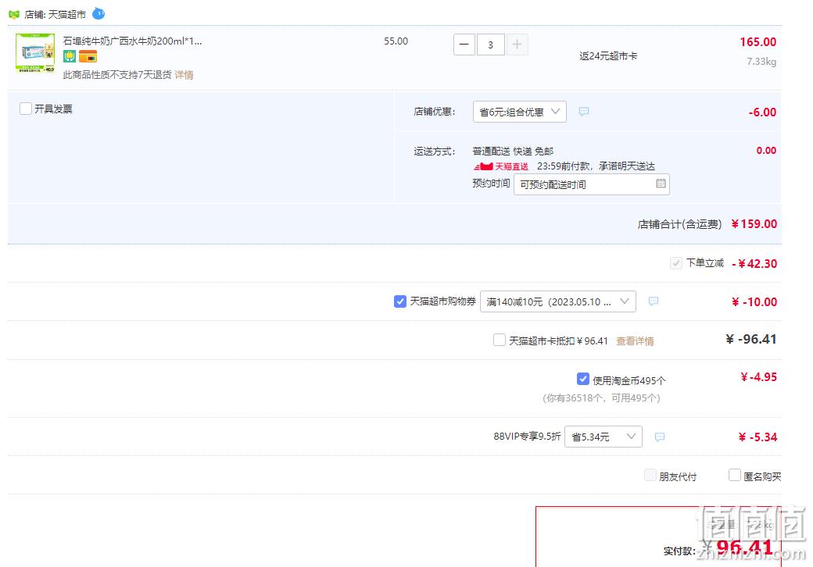
Task: Open the 详情 link about 7-day returns
Action: pos(184,74)
